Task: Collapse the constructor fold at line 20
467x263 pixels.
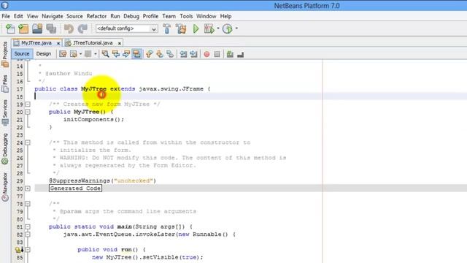Action: [28, 112]
